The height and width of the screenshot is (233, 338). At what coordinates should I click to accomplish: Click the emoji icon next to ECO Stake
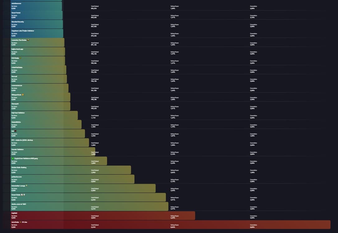pos(20,58)
